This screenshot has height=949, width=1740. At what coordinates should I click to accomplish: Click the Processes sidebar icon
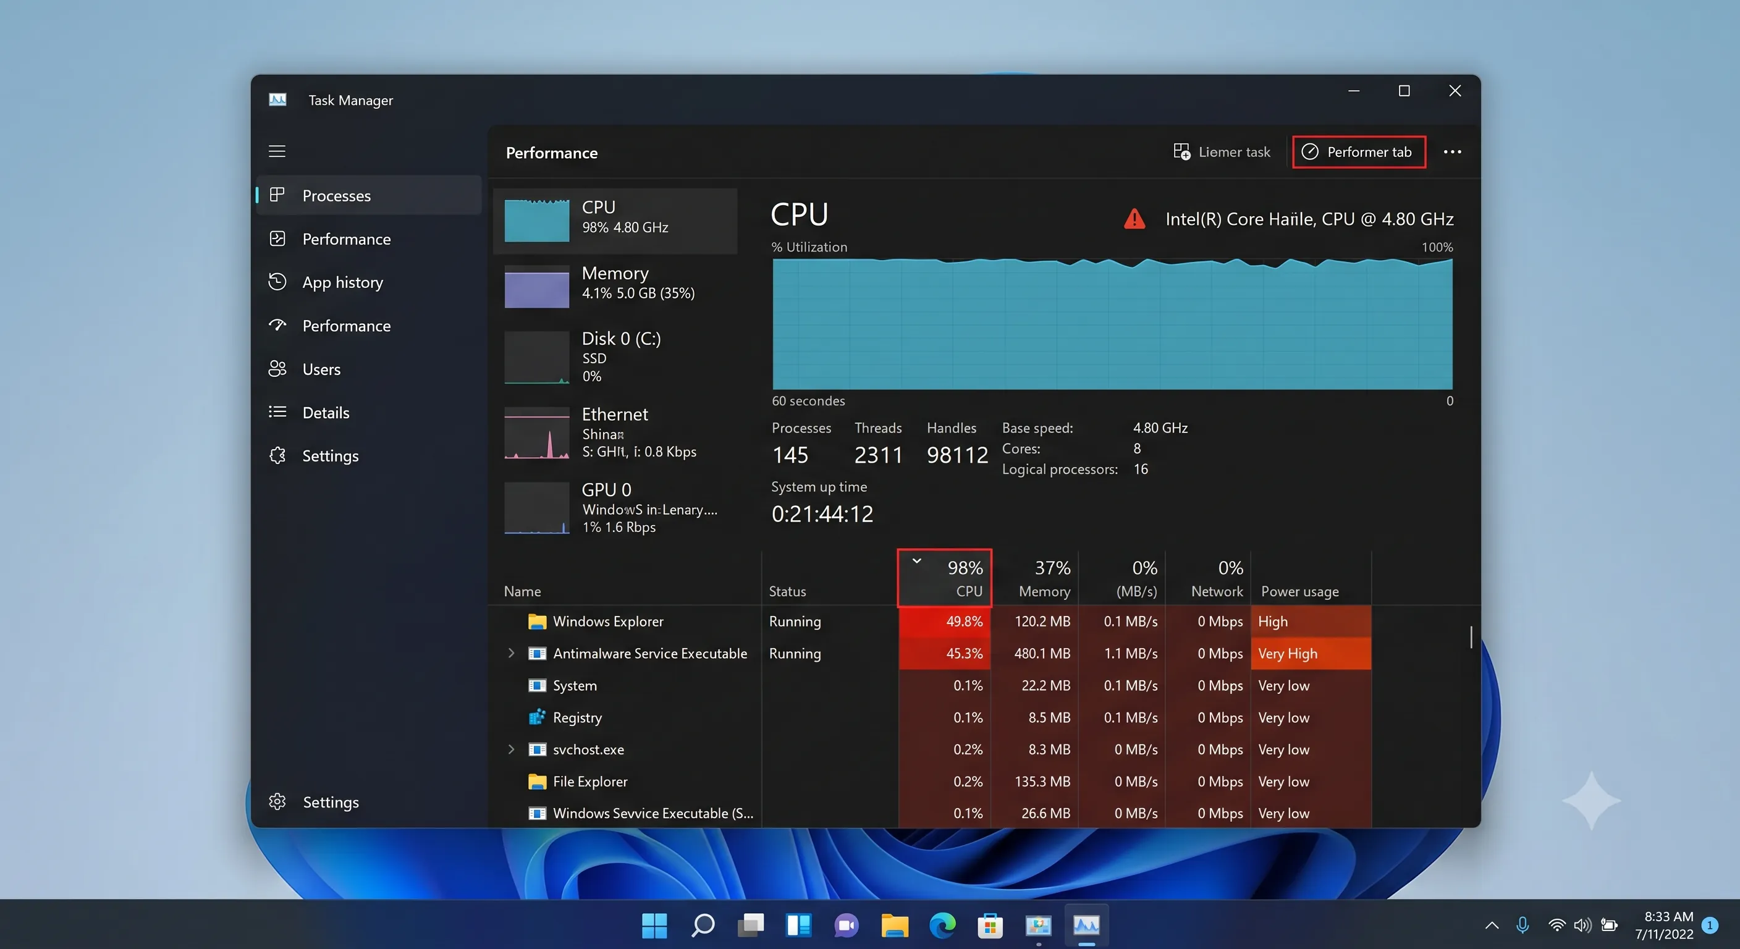coord(277,195)
